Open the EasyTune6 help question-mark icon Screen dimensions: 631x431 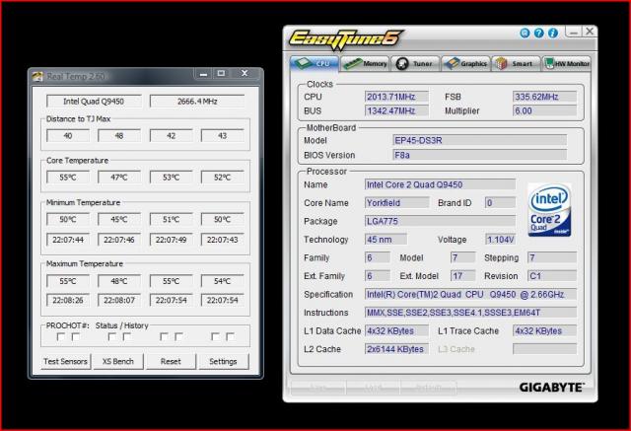[x=539, y=33]
